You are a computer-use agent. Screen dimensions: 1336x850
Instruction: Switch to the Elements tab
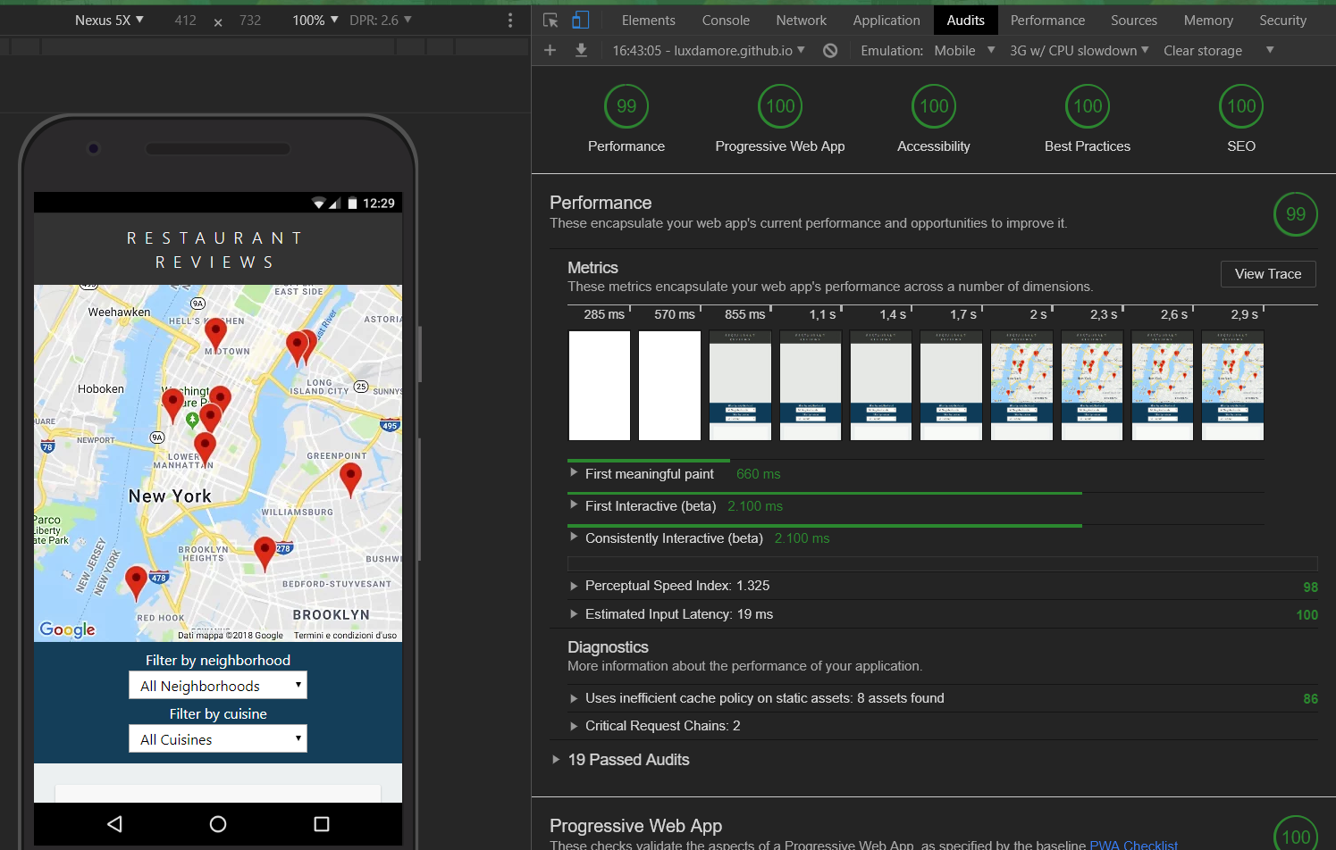[x=648, y=20]
